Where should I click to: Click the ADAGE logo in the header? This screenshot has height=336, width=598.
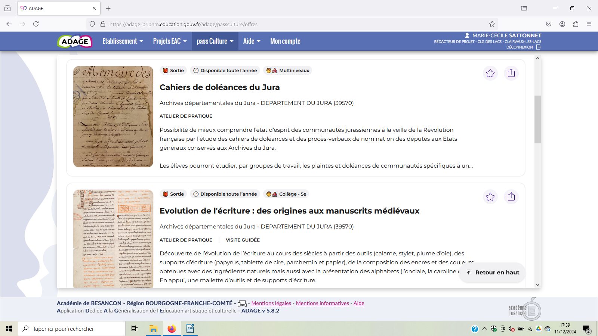[75, 41]
